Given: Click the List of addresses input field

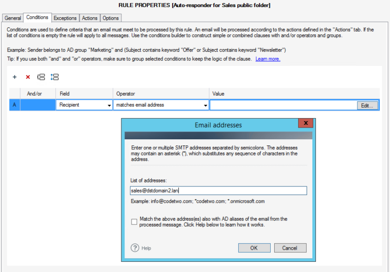Looking at the screenshot, I should pyautogui.click(x=218, y=190).
